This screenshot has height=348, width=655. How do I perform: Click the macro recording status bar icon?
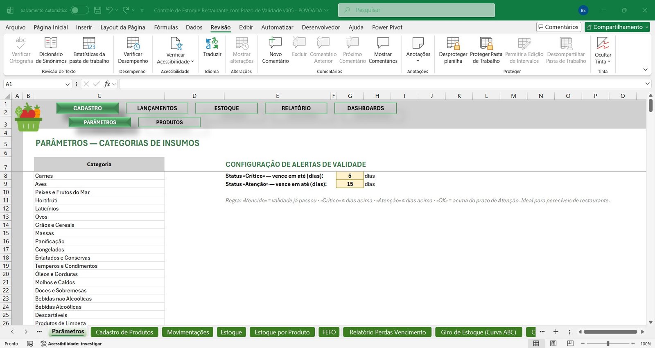pos(30,343)
